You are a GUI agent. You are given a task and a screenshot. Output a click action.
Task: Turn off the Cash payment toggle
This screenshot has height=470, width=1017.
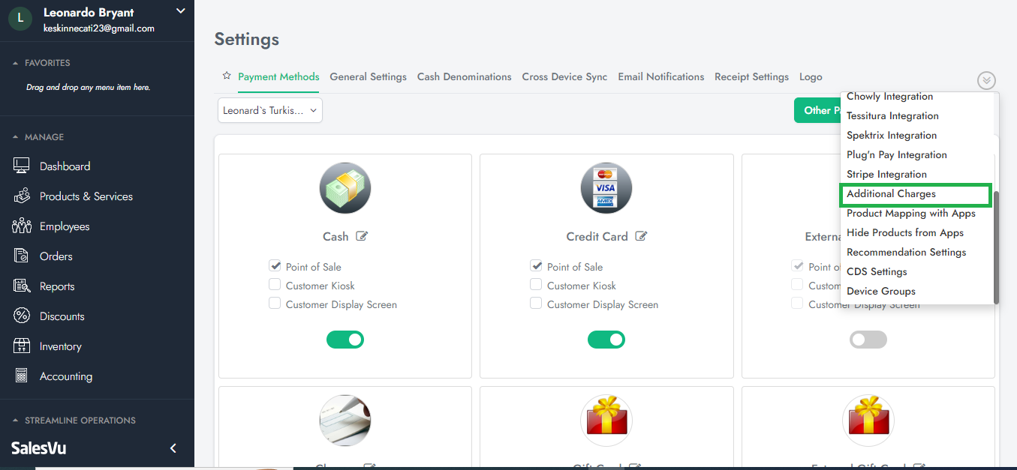pos(345,340)
